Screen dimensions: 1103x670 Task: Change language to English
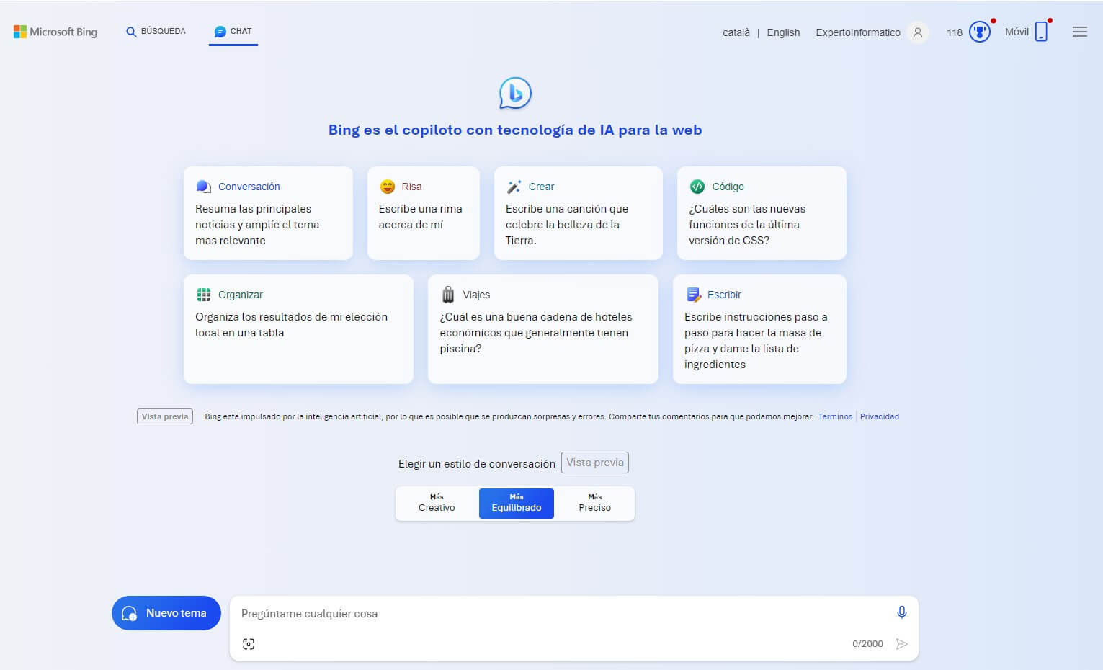[x=783, y=32]
